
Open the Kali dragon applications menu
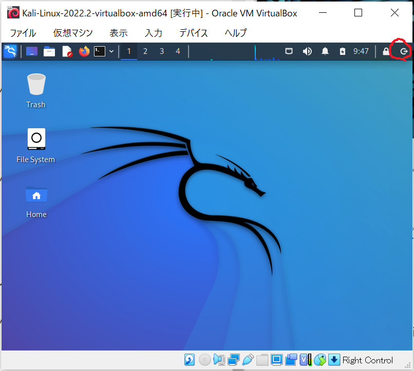[x=10, y=51]
